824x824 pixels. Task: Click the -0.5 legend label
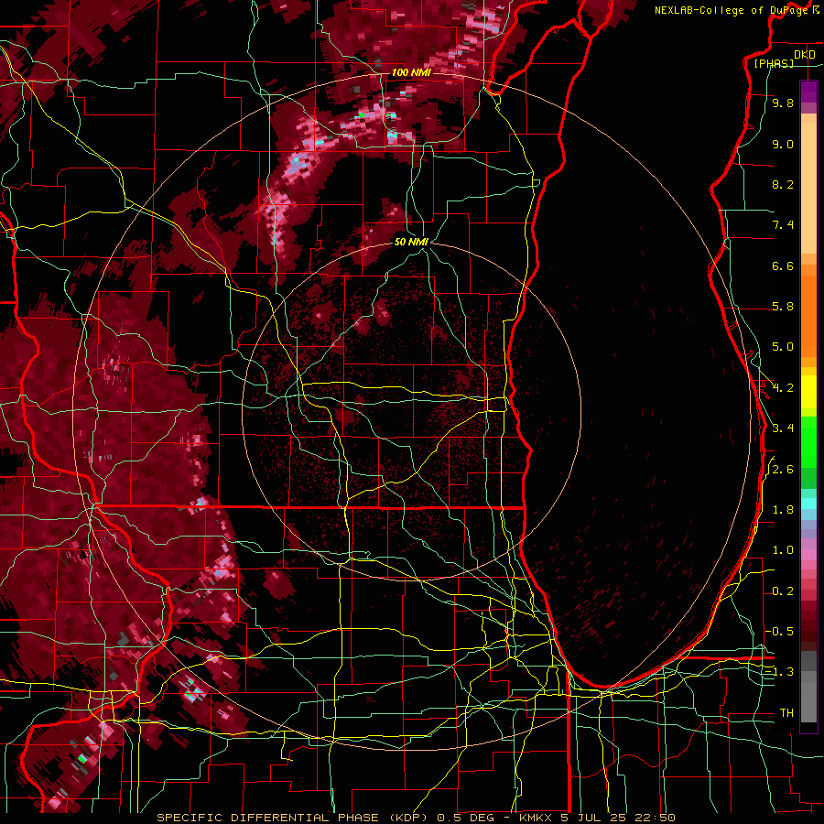(x=780, y=632)
